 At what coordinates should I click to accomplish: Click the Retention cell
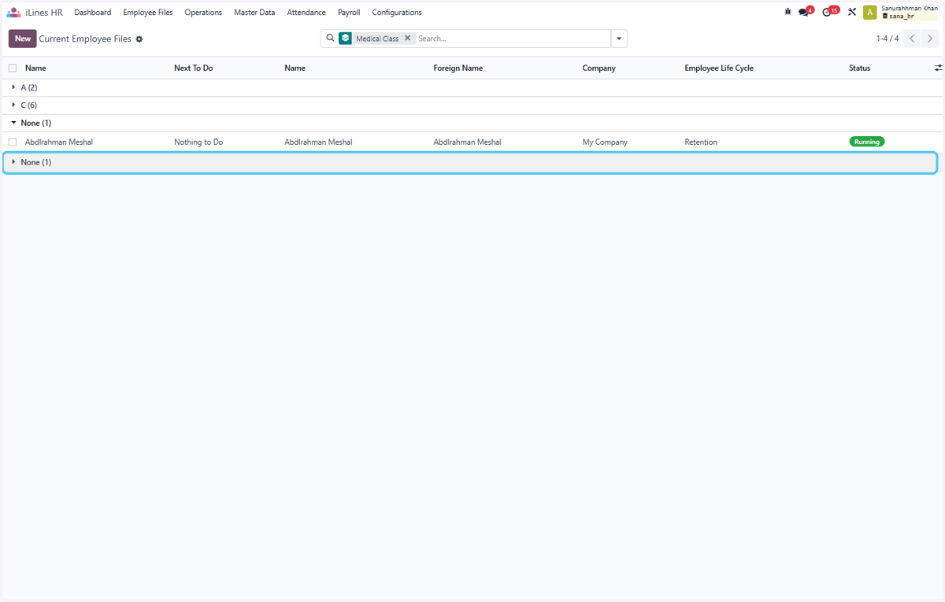click(x=701, y=142)
